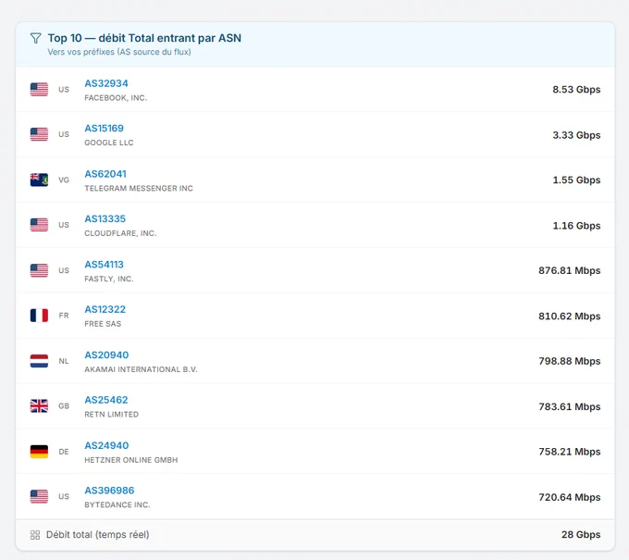This screenshot has height=560, width=629.
Task: Open the AS15169 Google link
Action: [x=104, y=129]
